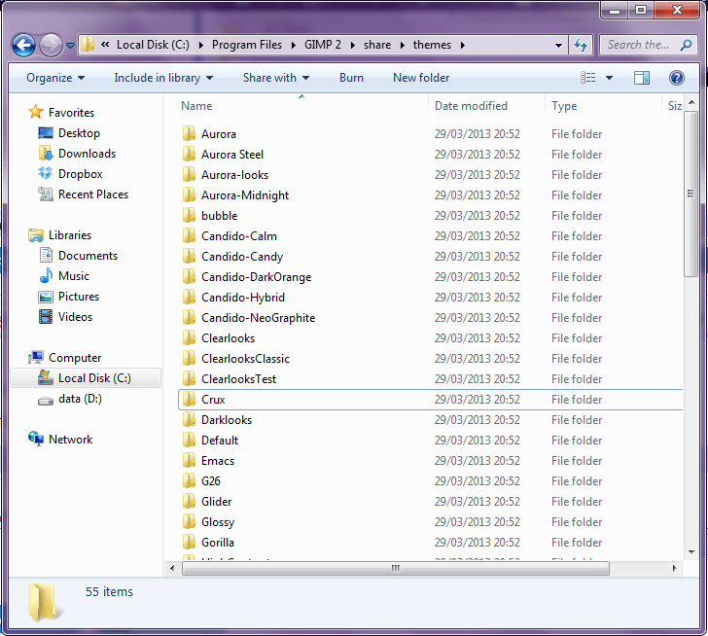
Task: Expand the Include in library dropdown
Action: click(163, 78)
